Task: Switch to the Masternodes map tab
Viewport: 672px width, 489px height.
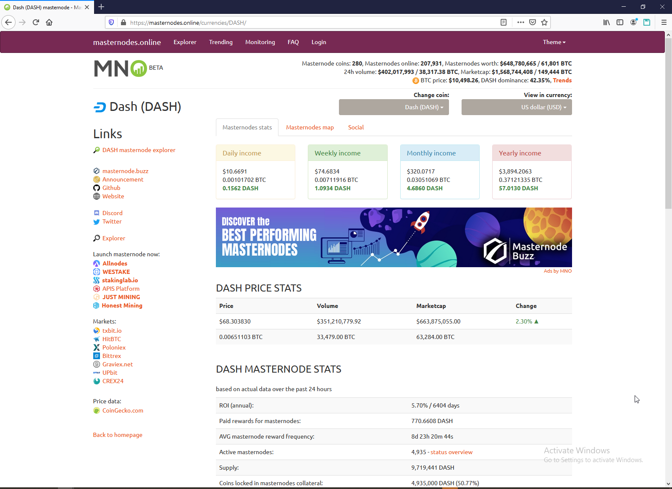Action: [310, 127]
